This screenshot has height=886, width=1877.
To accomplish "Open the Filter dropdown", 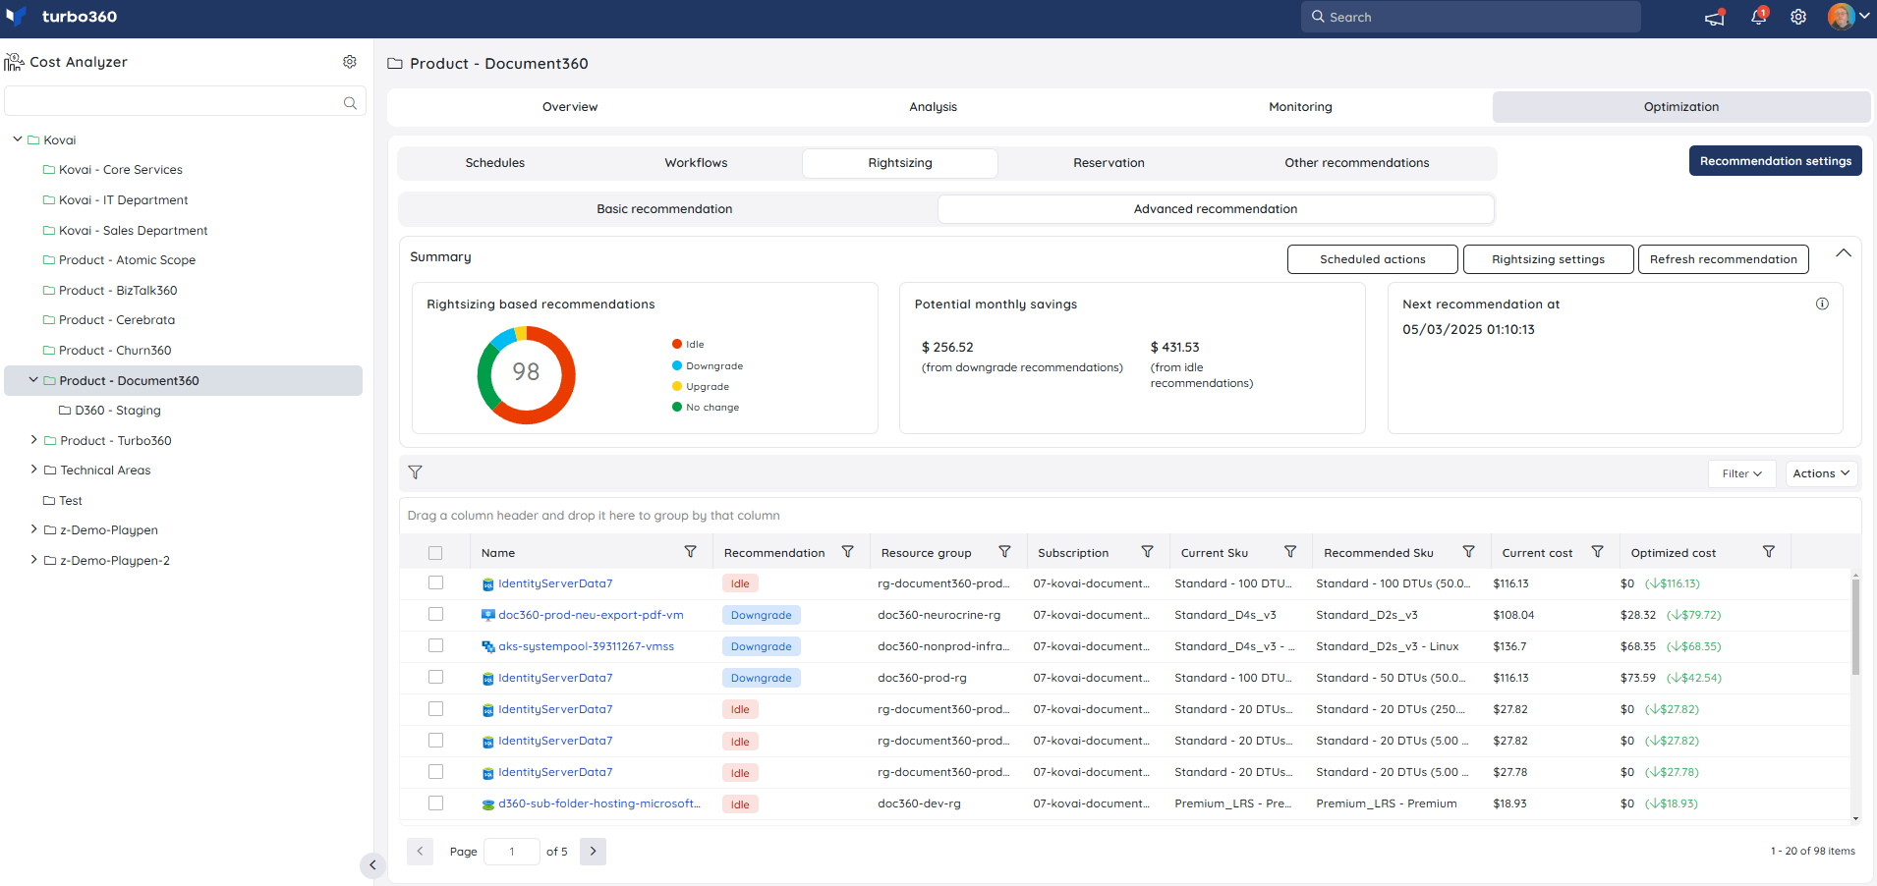I will 1741,473.
